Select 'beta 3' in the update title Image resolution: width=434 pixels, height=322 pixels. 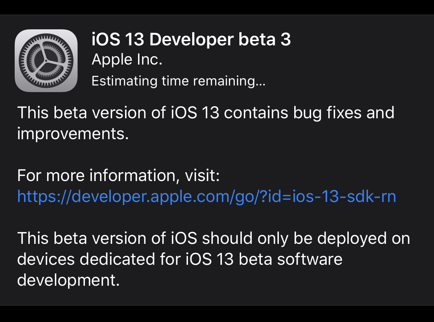click(x=265, y=40)
